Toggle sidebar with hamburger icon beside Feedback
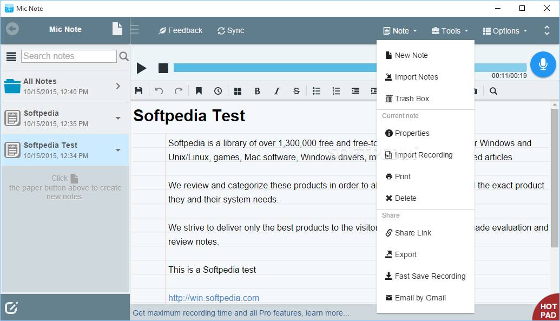 point(135,29)
